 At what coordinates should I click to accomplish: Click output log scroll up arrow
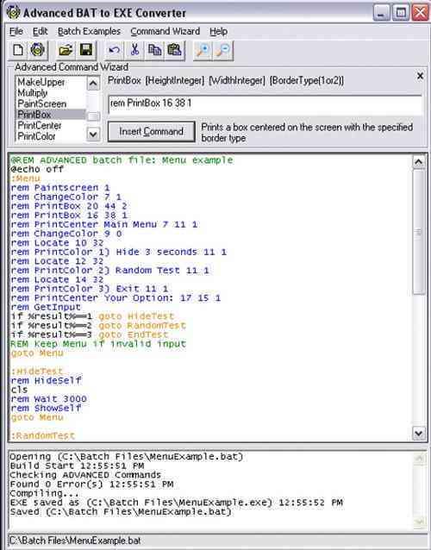click(420, 458)
